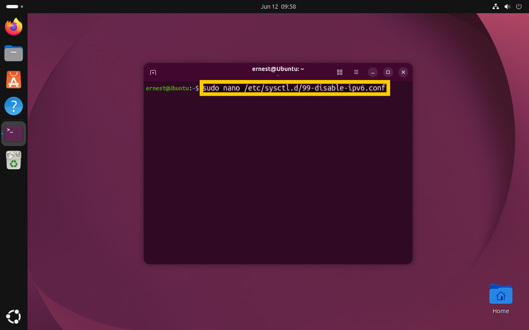Open the Help application in dock
529x330 pixels.
pyautogui.click(x=14, y=106)
